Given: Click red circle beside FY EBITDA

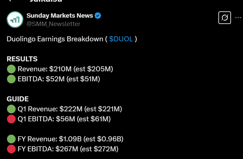Looking at the screenshot, I should [11, 149].
